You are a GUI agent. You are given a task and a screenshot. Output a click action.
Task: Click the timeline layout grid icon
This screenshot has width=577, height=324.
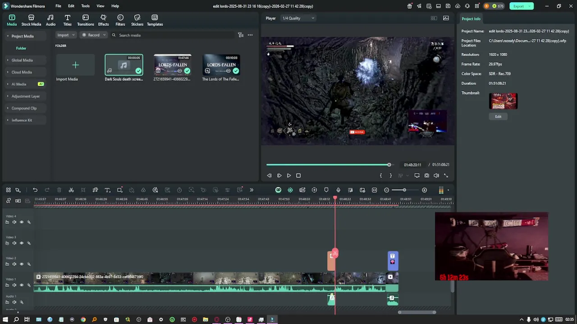tap(8, 190)
